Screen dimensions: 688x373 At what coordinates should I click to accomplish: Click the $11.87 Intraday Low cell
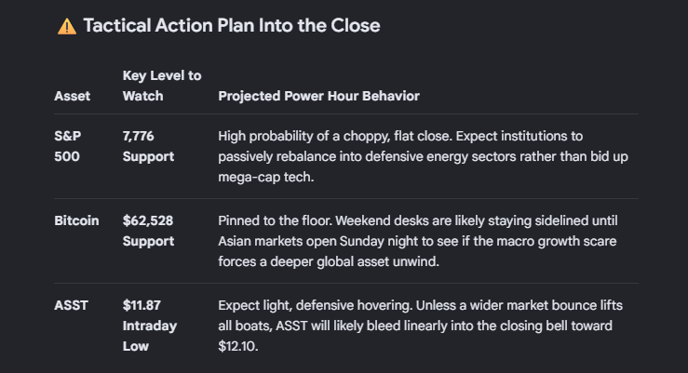pyautogui.click(x=150, y=326)
